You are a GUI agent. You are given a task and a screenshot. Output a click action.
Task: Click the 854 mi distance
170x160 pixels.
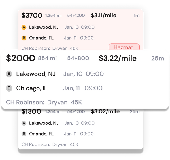[47, 59]
